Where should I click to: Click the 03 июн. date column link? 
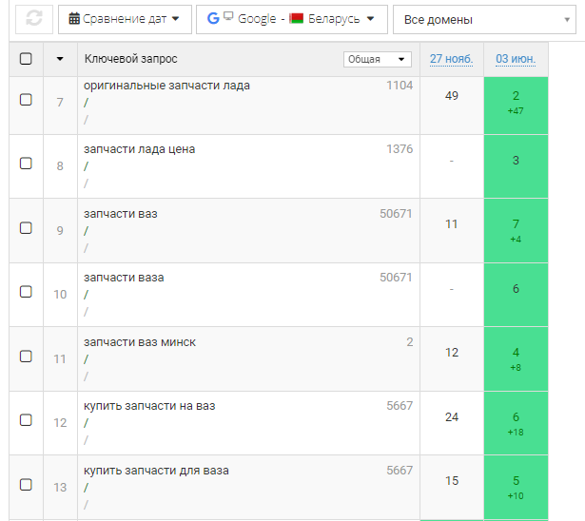pos(516,59)
